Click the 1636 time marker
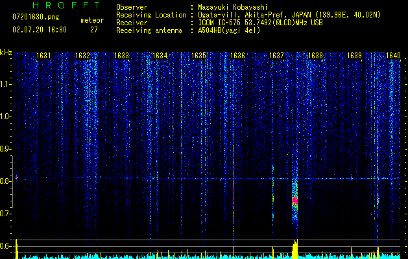Image resolution: width=408 pixels, height=259 pixels. [x=237, y=56]
